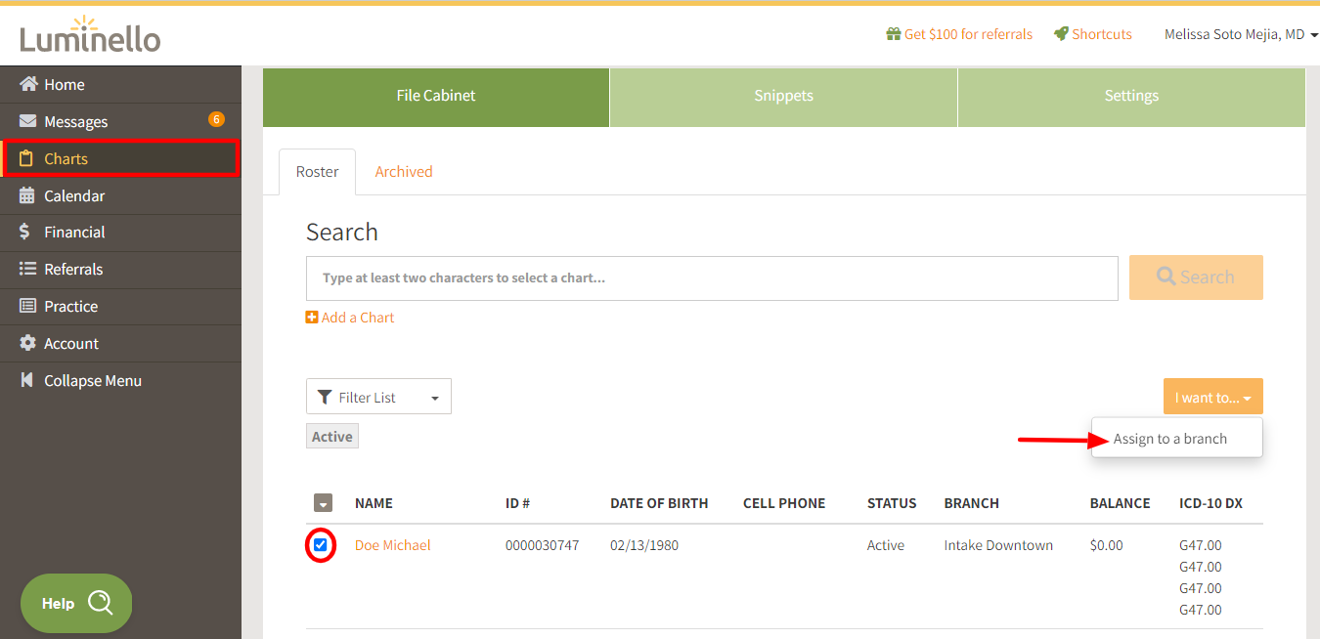The image size is (1320, 639).
Task: Open Account from the sidebar
Action: (120, 344)
